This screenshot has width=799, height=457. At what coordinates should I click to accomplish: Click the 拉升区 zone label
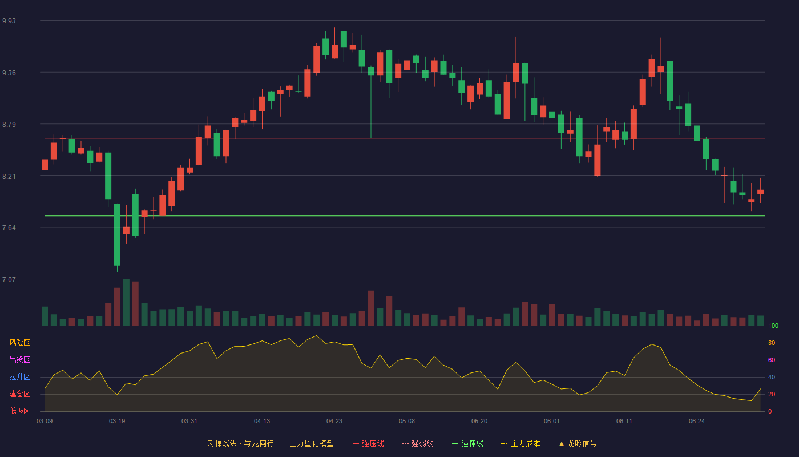19,377
